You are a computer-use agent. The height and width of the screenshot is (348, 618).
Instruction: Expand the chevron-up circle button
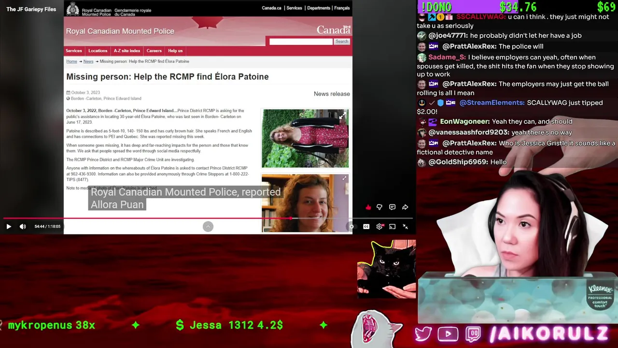tap(208, 226)
